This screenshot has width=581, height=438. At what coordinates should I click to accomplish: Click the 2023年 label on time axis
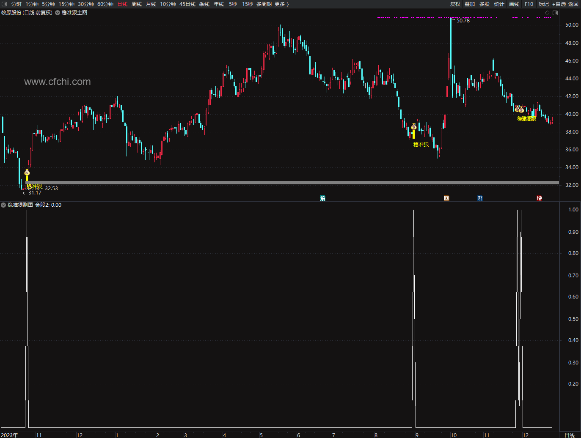click(x=10, y=435)
